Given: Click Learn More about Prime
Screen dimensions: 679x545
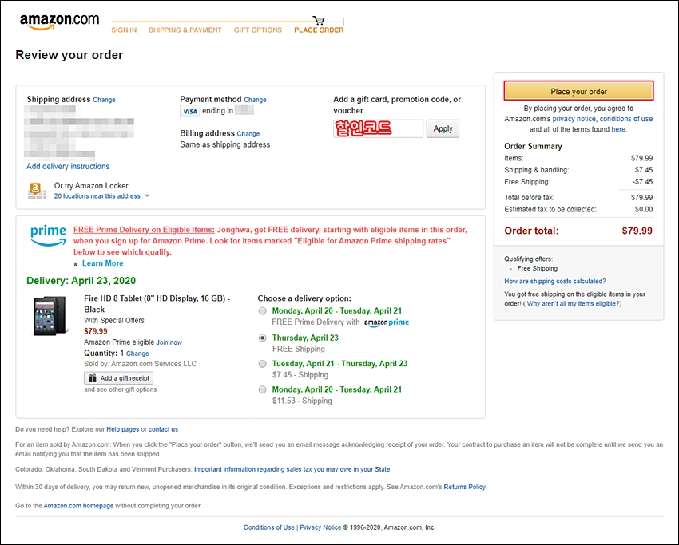Looking at the screenshot, I should 102,263.
